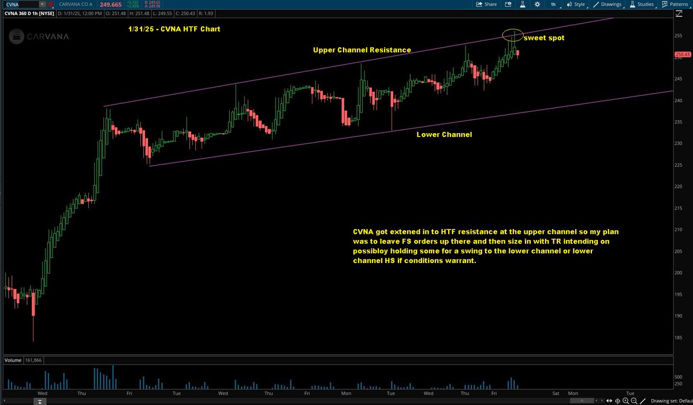This screenshot has width=693, height=405.
Task: Click the zoom in magnifier icon
Action: (x=625, y=401)
